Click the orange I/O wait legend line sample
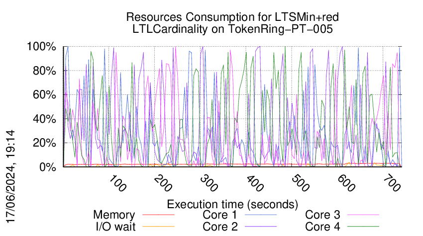Viewport: 423px width, 236px height. click(x=158, y=226)
